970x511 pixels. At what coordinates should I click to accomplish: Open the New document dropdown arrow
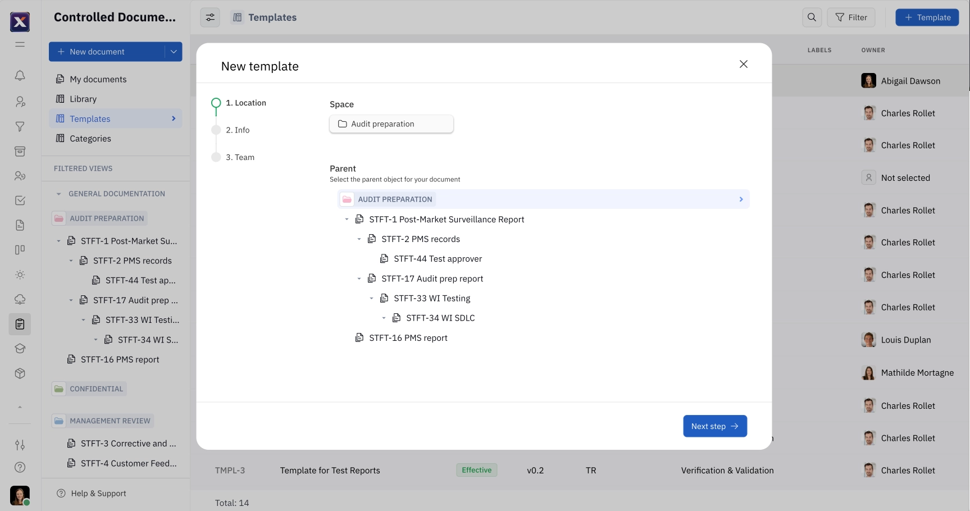pos(174,52)
